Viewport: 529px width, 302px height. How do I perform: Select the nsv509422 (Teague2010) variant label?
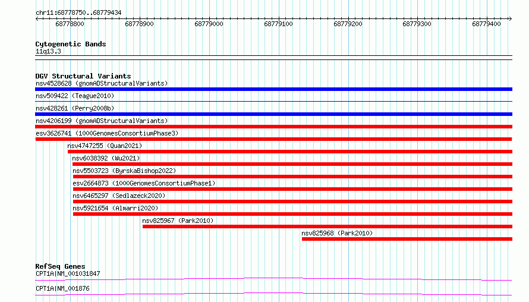click(x=75, y=96)
